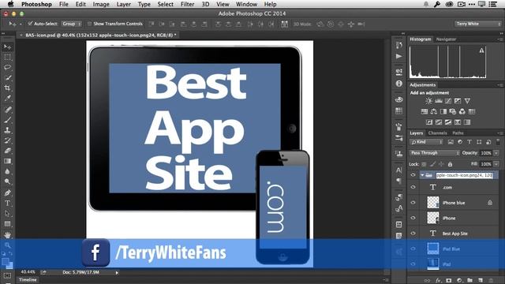Select the Horizontal Type tool
The height and width of the screenshot is (284, 505).
point(7,204)
